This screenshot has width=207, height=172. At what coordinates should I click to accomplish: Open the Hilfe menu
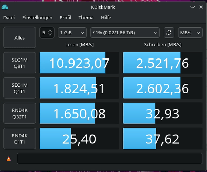click(x=106, y=18)
